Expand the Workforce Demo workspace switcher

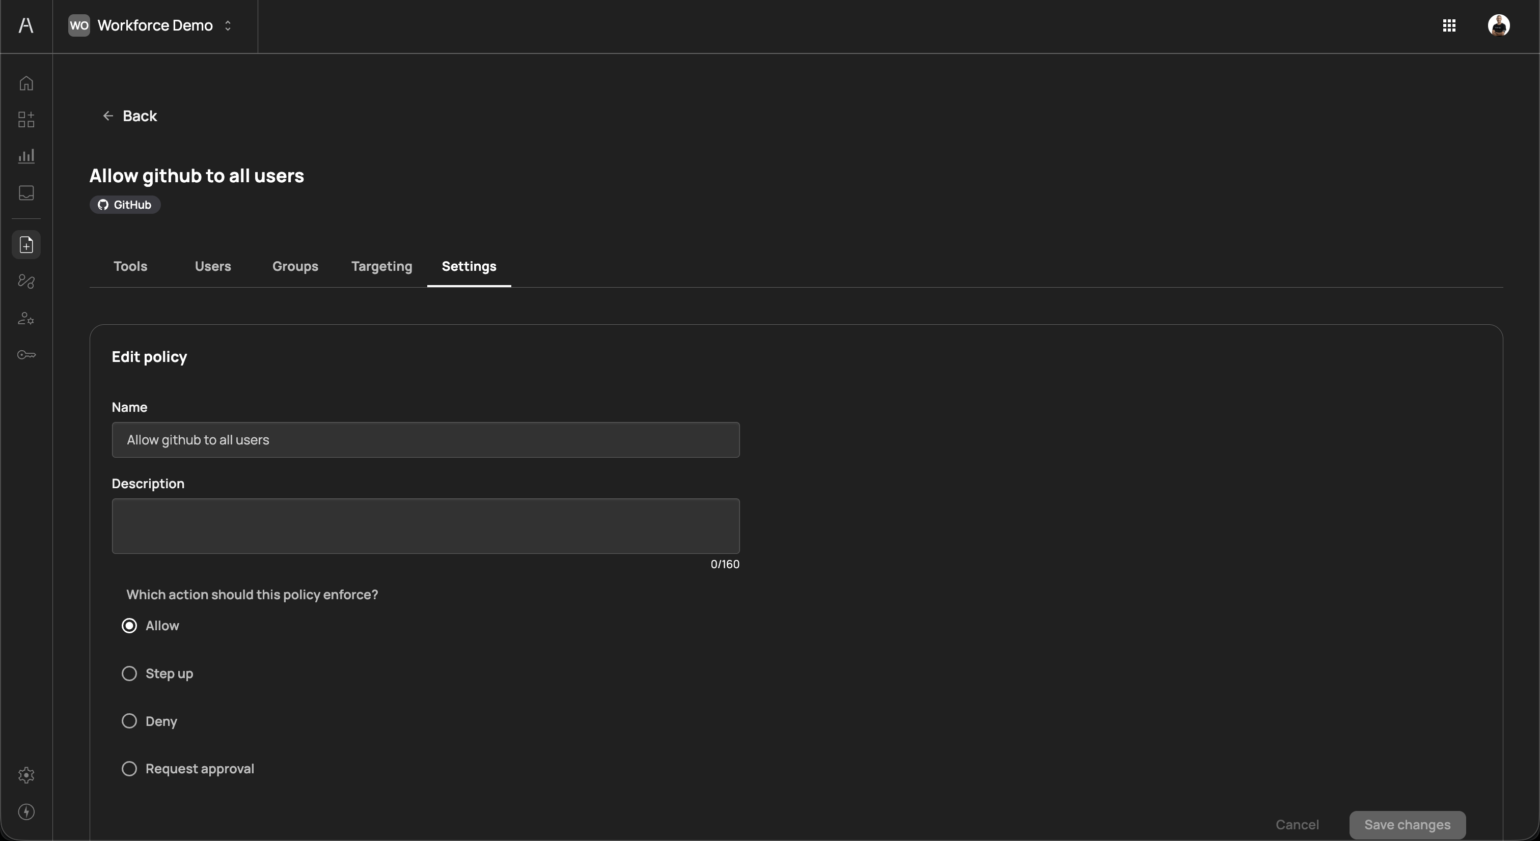tap(155, 25)
